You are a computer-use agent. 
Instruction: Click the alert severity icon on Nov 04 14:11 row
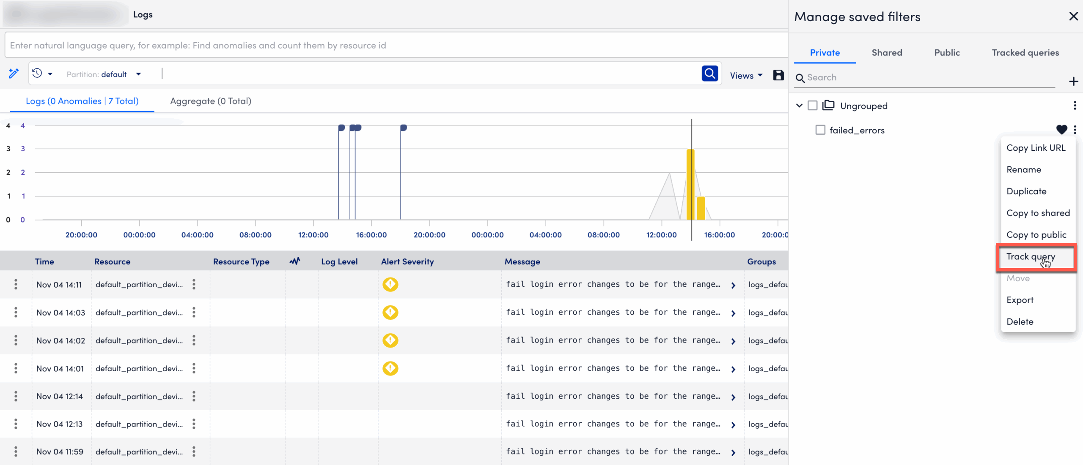[390, 284]
